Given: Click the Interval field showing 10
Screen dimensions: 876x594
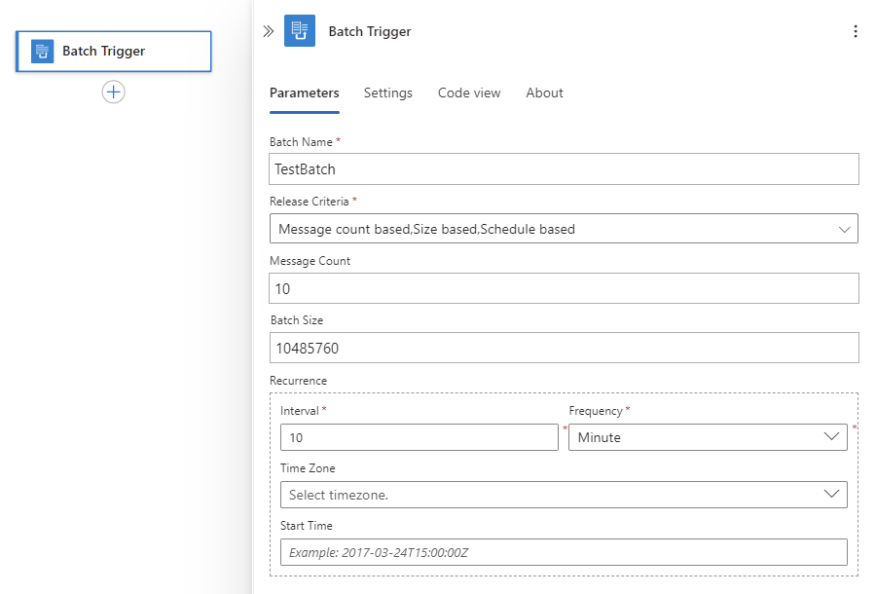Looking at the screenshot, I should coord(419,437).
